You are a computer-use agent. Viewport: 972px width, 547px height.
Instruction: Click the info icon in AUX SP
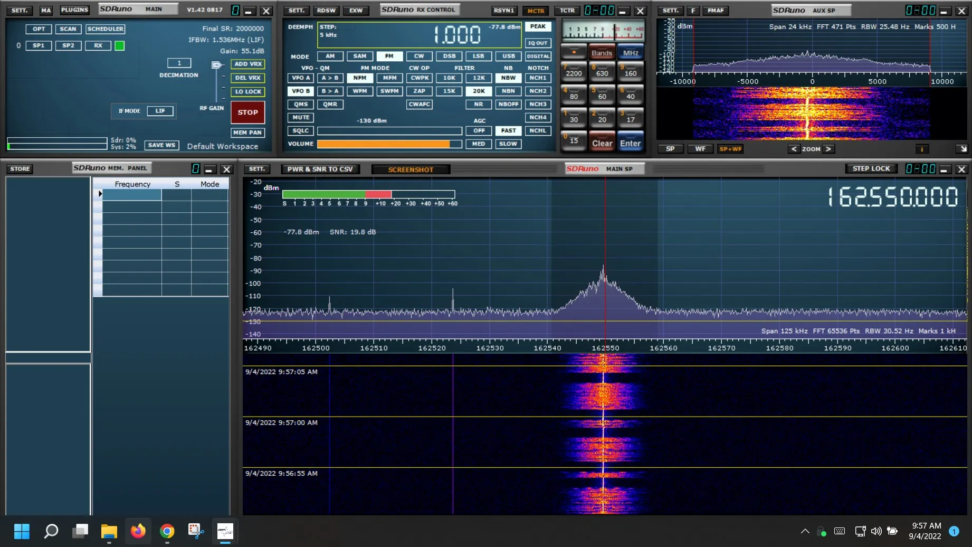922,149
